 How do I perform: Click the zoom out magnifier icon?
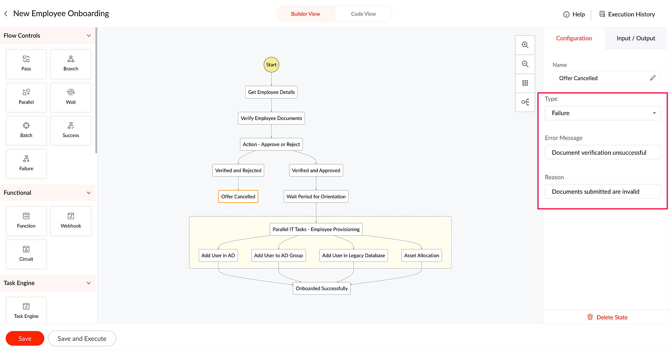pyautogui.click(x=525, y=64)
